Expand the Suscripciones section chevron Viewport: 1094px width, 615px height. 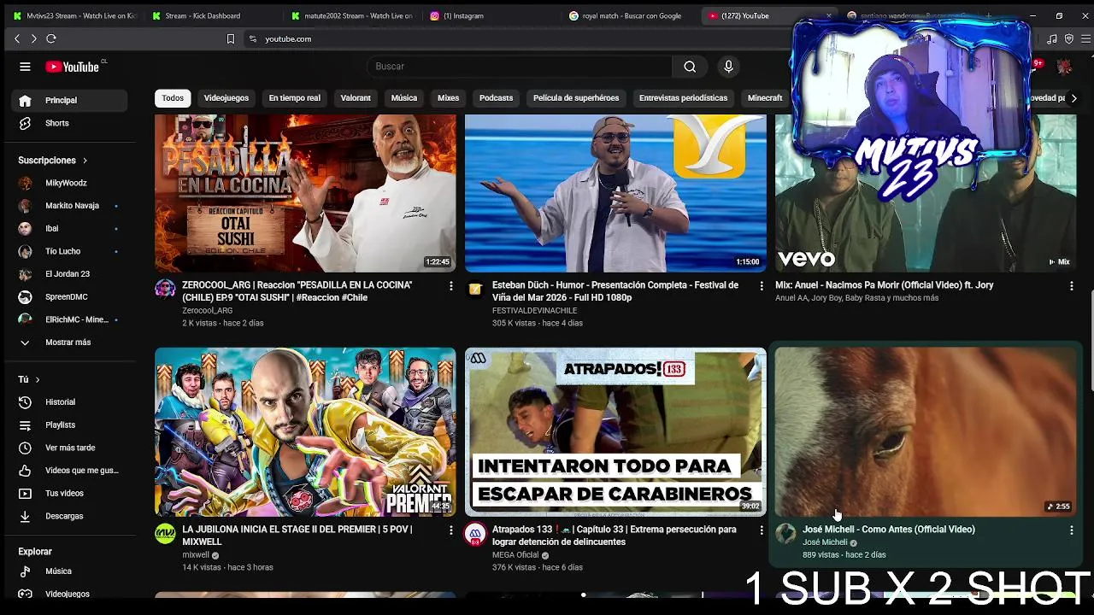pos(85,161)
